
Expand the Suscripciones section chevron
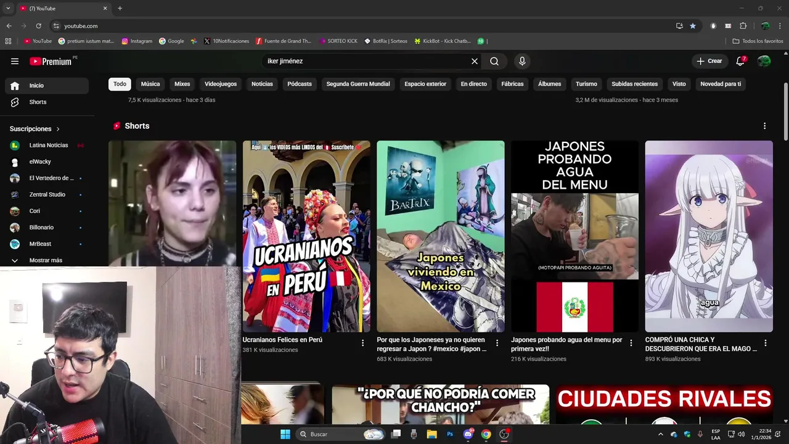tap(58, 129)
